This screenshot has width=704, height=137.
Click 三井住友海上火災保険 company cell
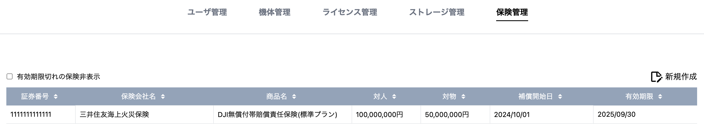click(114, 115)
